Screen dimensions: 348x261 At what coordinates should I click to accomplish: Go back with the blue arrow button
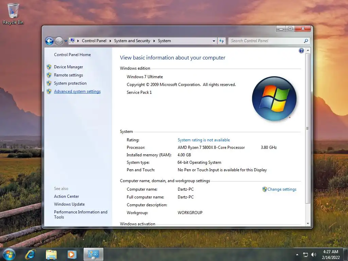(49, 41)
